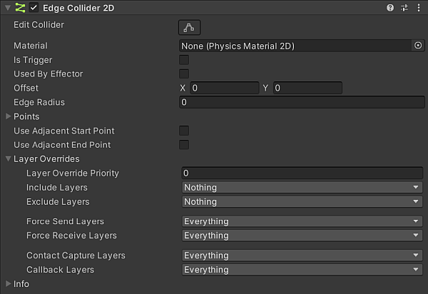The width and height of the screenshot is (428, 294).
Task: Click the Edge Radius input field
Action: point(302,102)
